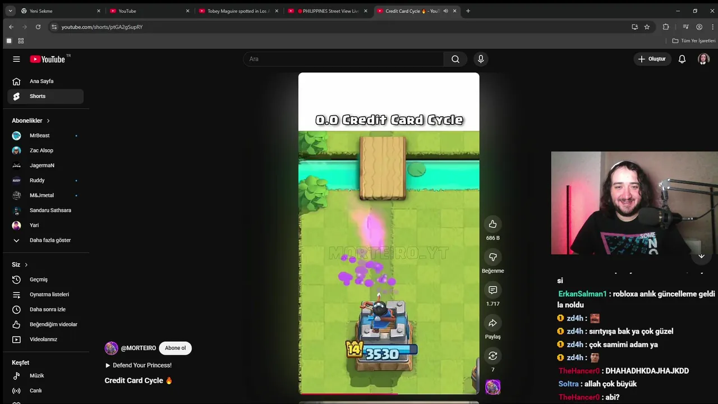Open a new tab with plus button
Viewport: 718px width, 404px height.
468,11
